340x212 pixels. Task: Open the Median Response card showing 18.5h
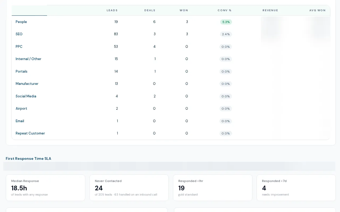pos(45,188)
